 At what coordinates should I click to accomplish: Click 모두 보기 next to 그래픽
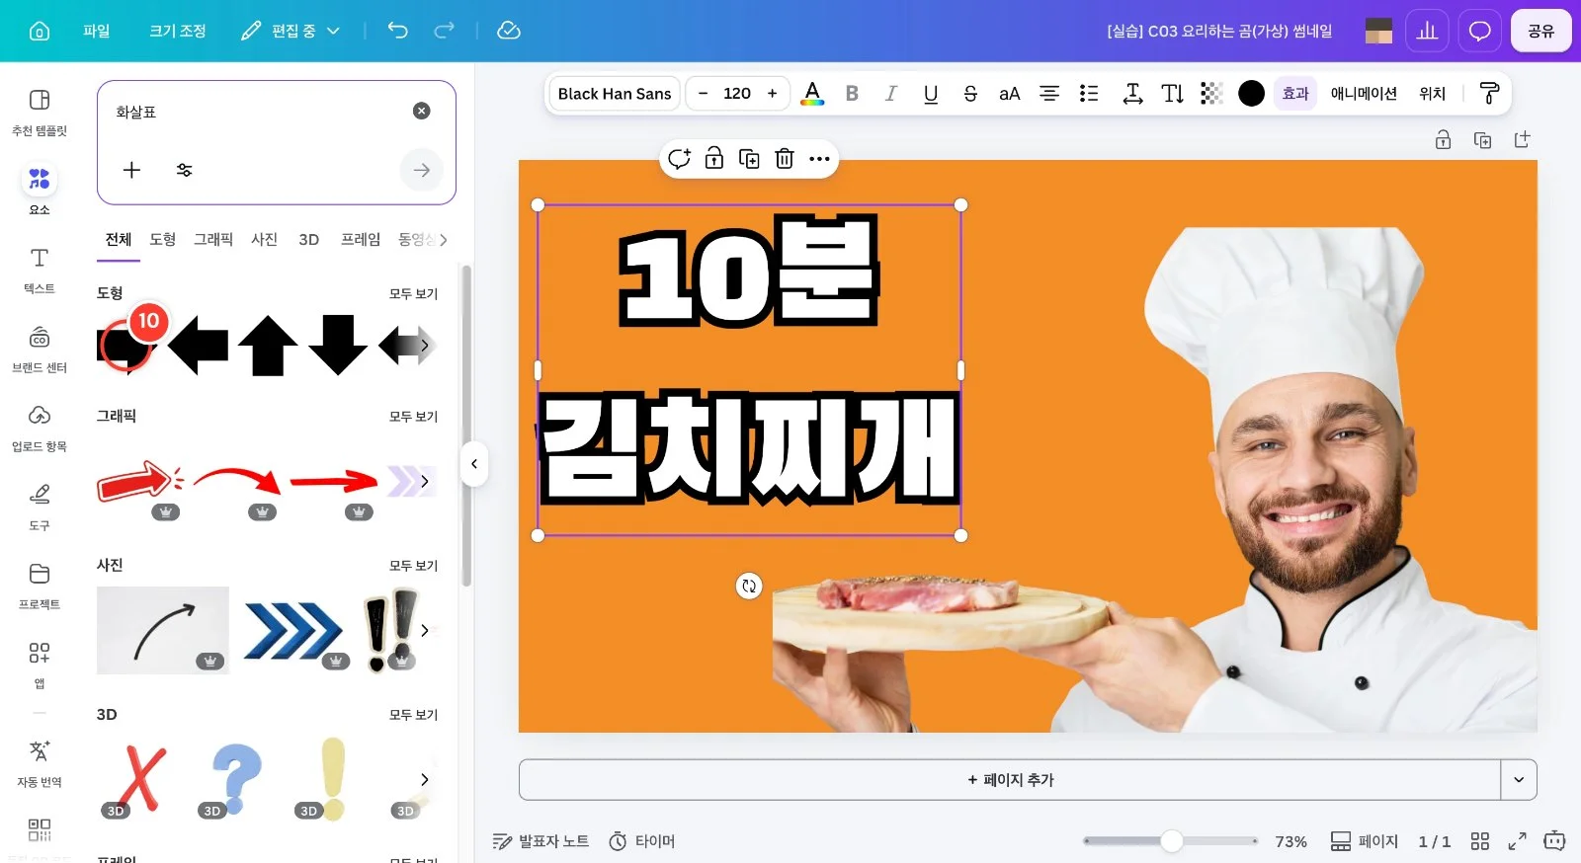(x=413, y=417)
